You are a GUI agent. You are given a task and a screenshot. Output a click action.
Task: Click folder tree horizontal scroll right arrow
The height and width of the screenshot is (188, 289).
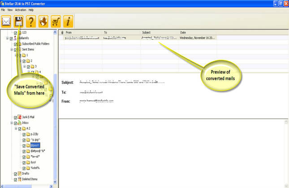click(x=51, y=186)
